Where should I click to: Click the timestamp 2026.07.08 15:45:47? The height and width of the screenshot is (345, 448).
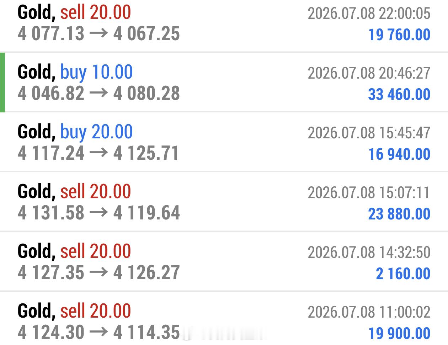pyautogui.click(x=369, y=133)
